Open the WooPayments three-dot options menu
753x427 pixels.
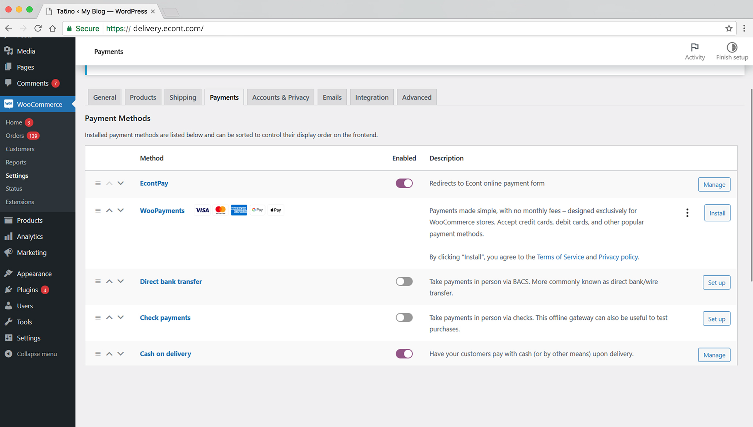click(687, 213)
